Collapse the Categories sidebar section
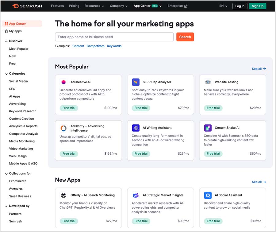Screen dimensions: 276x232 (6, 74)
